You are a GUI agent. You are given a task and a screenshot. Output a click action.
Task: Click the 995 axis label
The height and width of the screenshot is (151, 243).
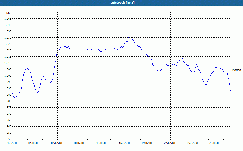[x=9, y=82]
